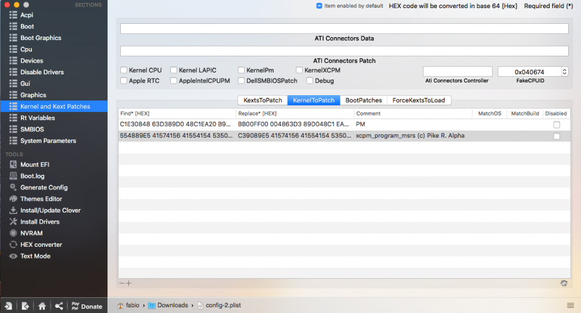Check the DellSMBIOSPatch option
The image size is (581, 313).
click(x=241, y=81)
